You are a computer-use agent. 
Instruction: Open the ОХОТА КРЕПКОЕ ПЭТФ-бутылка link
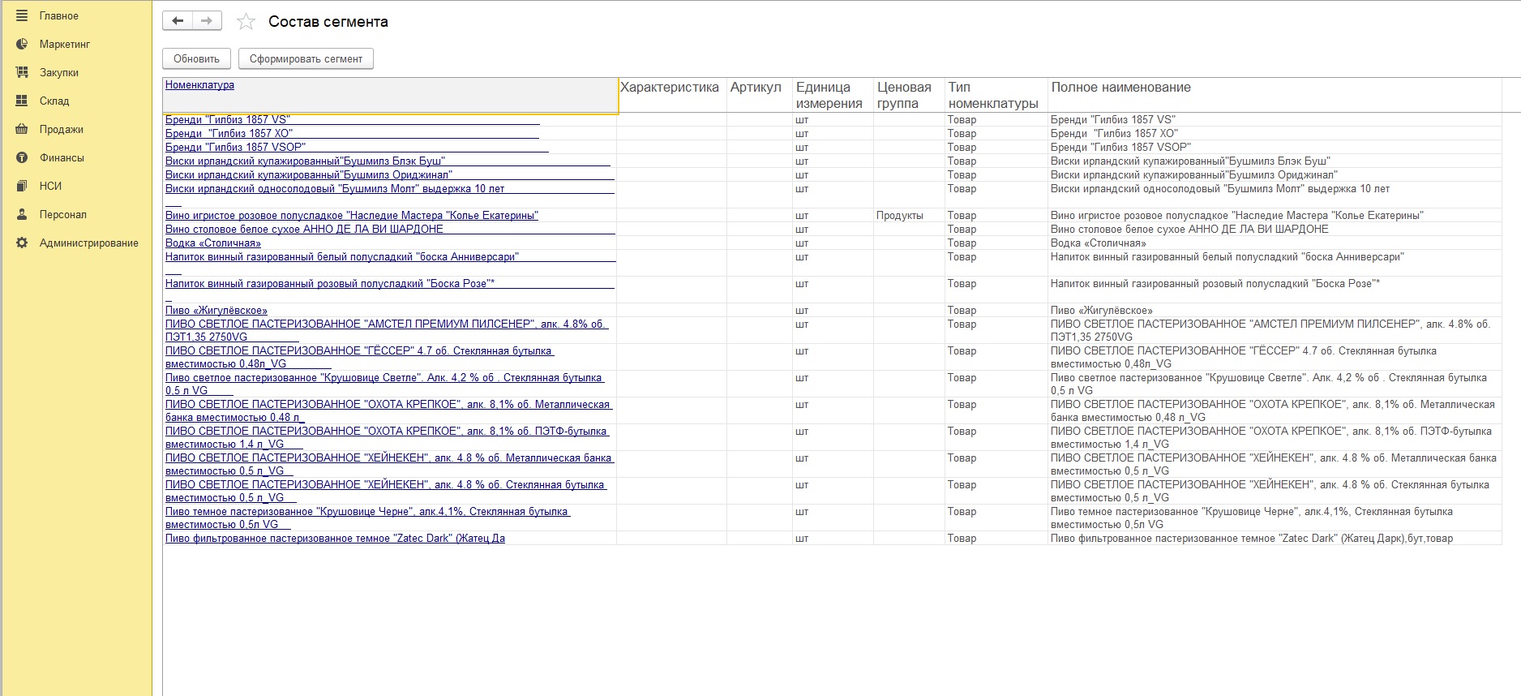pyautogui.click(x=387, y=437)
